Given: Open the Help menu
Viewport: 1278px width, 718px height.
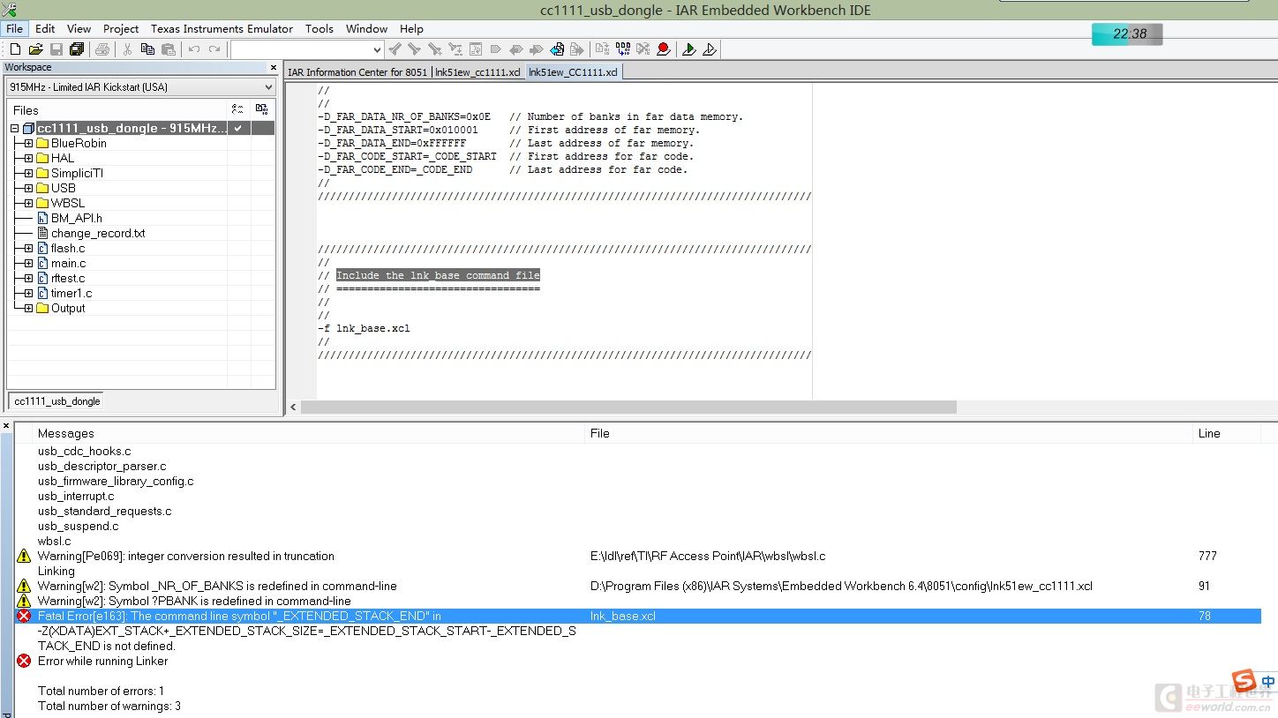Looking at the screenshot, I should 411,28.
